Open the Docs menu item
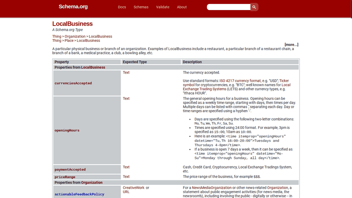Screen dimensions: 352x198 tap(122, 7)
